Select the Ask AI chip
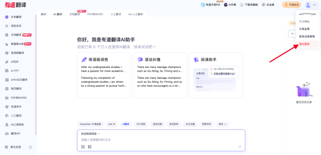Viewport: 321px width, 155px height. [112, 124]
